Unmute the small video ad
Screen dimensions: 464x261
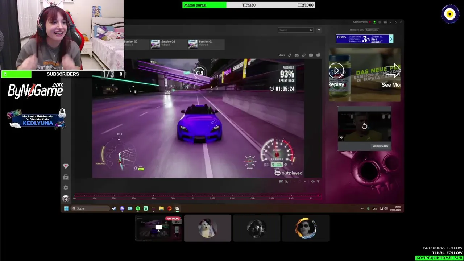coord(341,138)
